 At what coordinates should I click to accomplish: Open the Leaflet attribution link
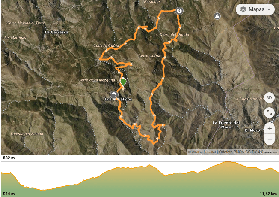(211, 152)
